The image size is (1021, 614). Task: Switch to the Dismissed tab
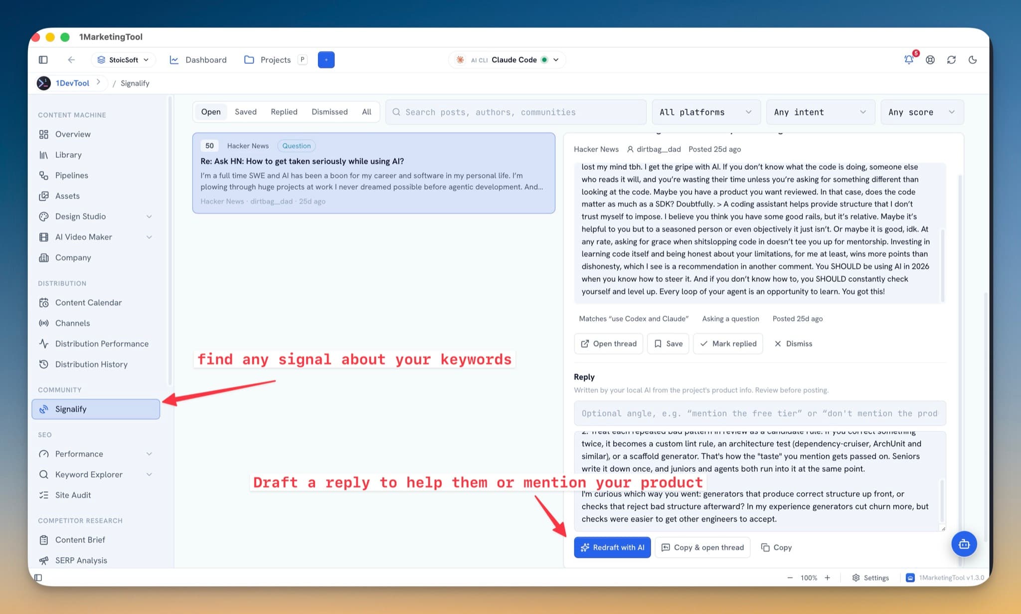330,112
